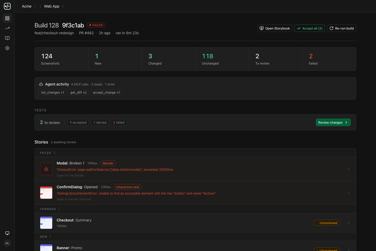Select the 2 To review stat card

coord(276,59)
